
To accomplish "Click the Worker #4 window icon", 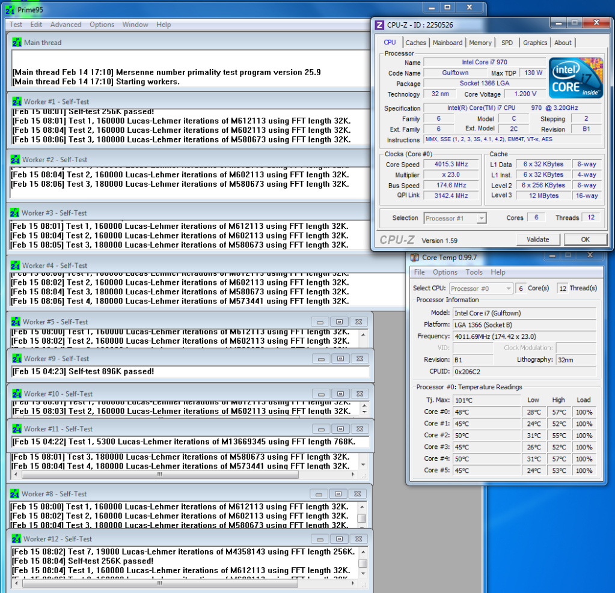I will tap(15, 266).
